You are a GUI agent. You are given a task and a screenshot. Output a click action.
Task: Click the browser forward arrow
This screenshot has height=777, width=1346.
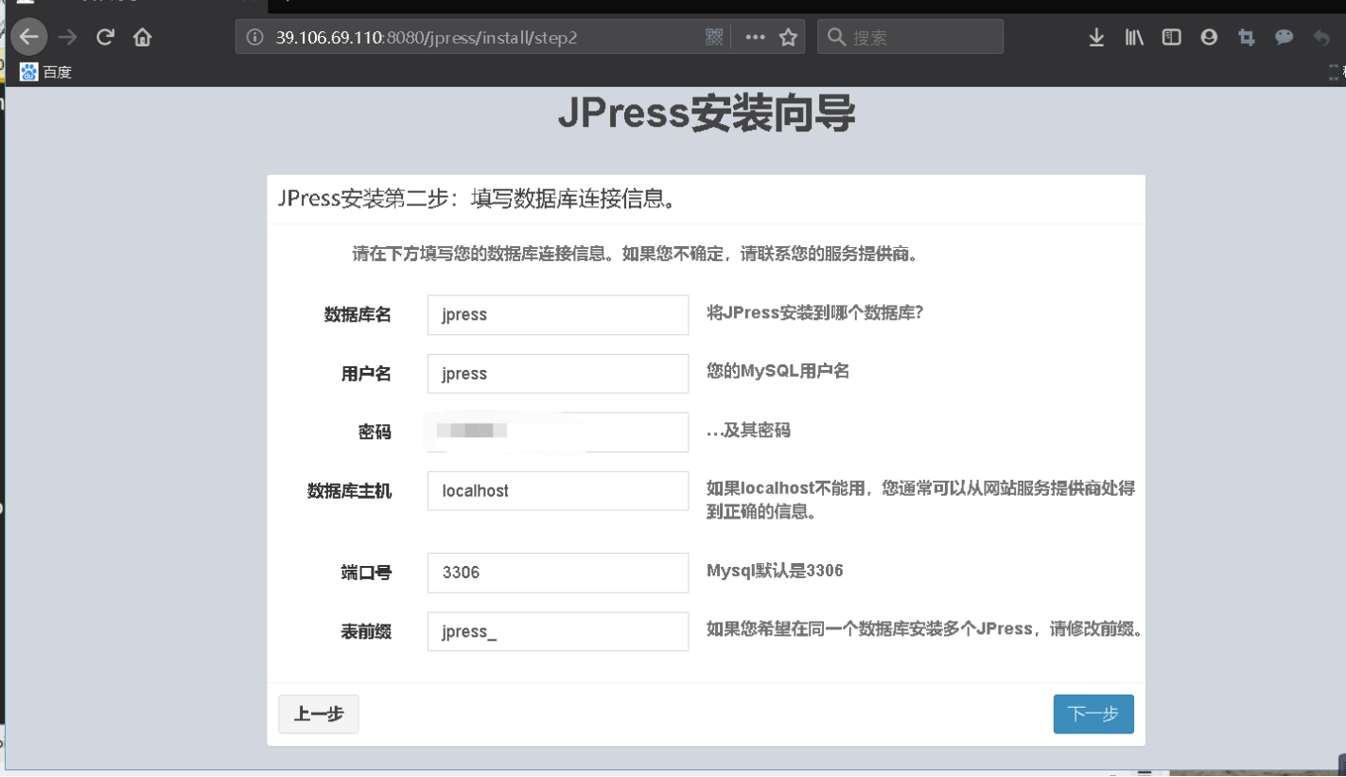tap(67, 38)
